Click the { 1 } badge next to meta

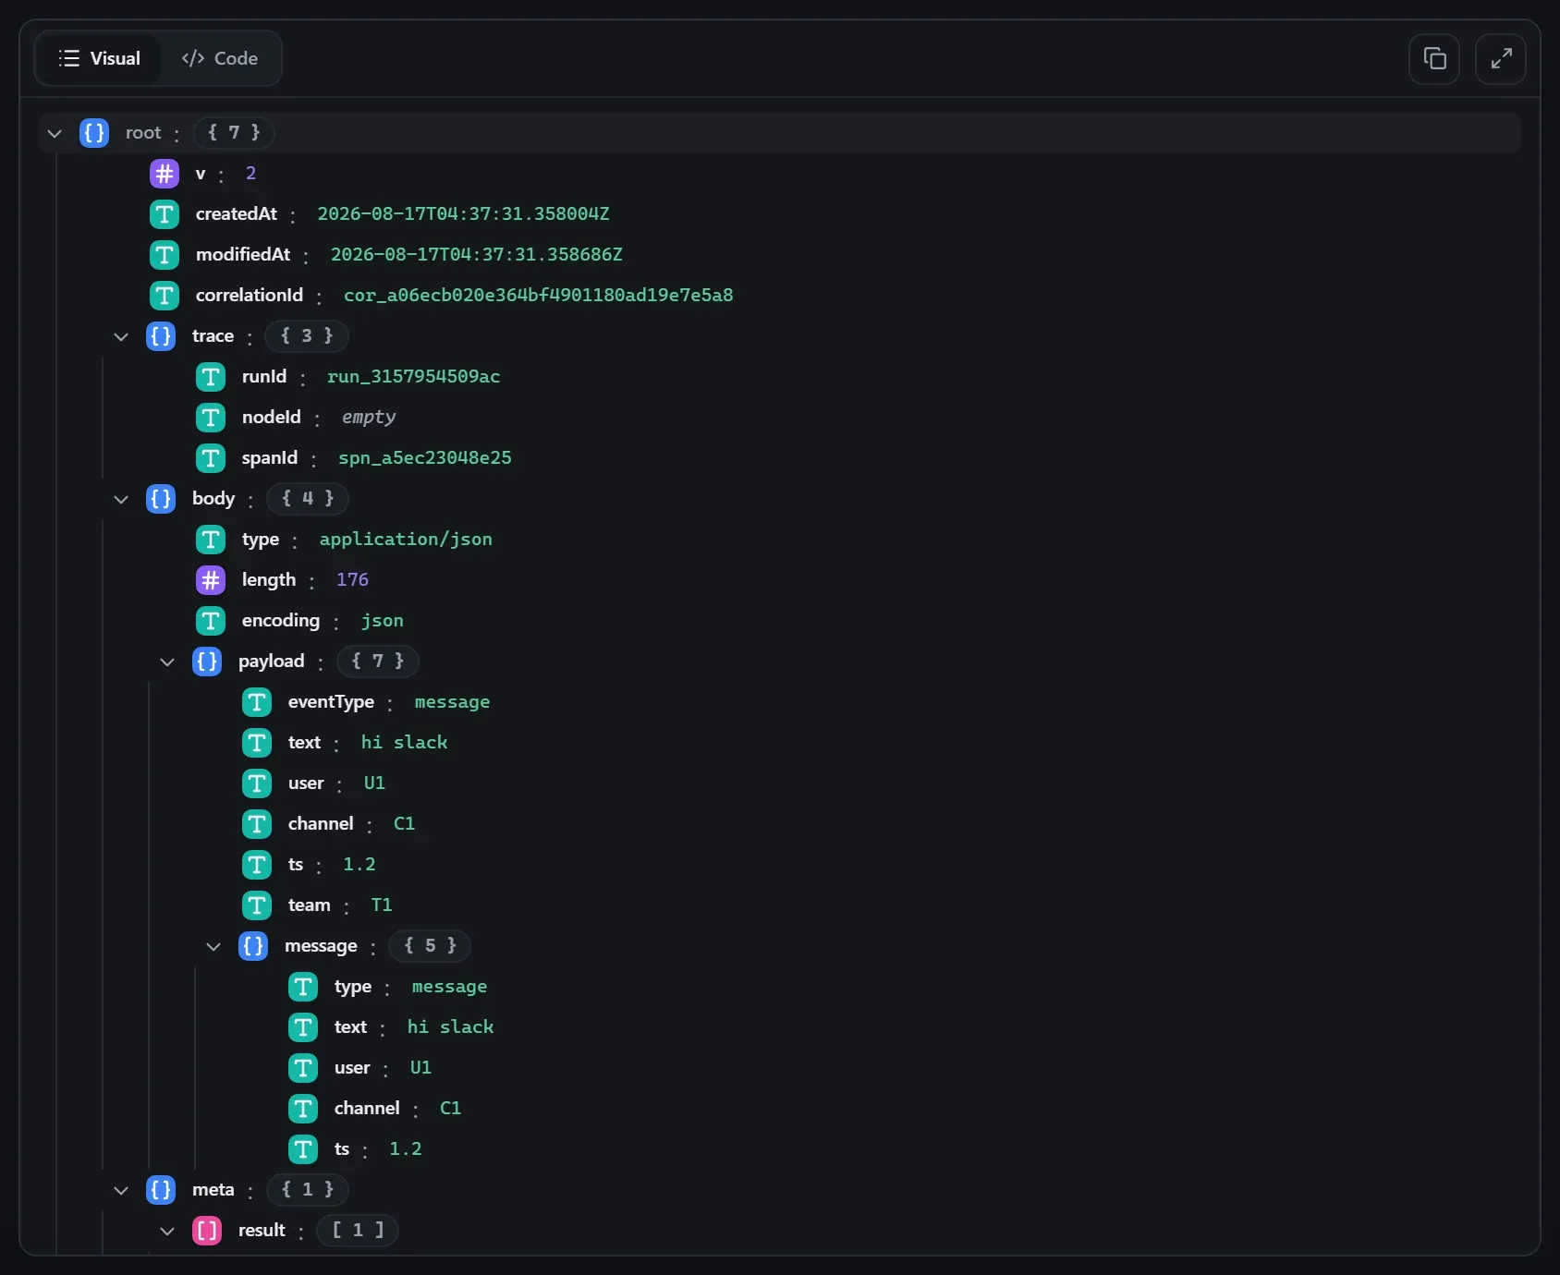[x=308, y=1190]
